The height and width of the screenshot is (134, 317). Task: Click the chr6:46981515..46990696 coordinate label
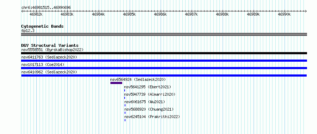(46, 8)
